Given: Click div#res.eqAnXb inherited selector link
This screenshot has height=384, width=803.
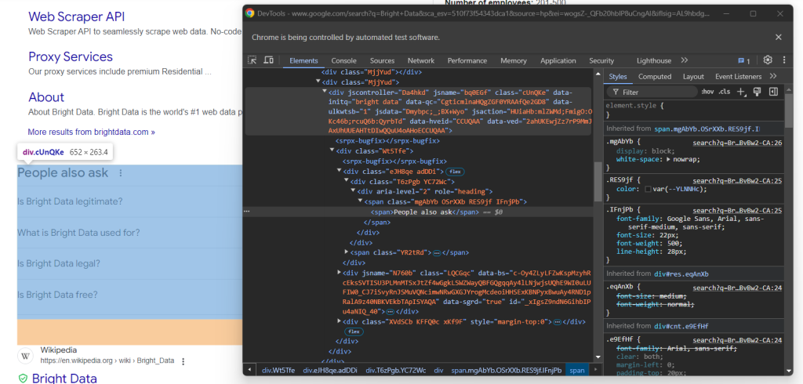Looking at the screenshot, I should pos(681,274).
